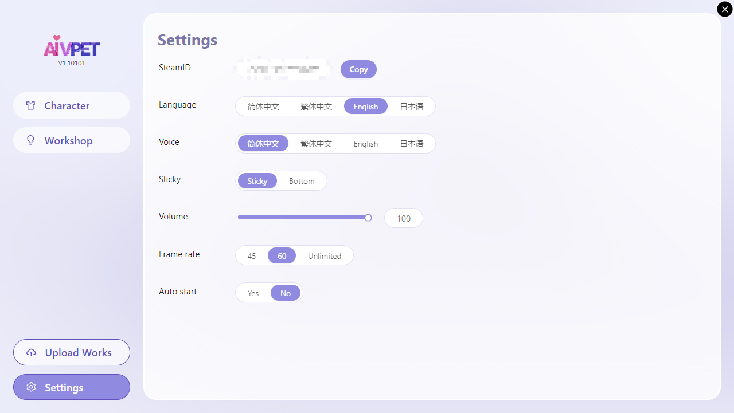Click the SteamID label
This screenshot has width=734, height=413.
pyautogui.click(x=175, y=68)
